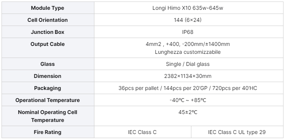The width and height of the screenshot is (285, 140).
Task: Click the Operational Temperature label
Action: (x=47, y=100)
